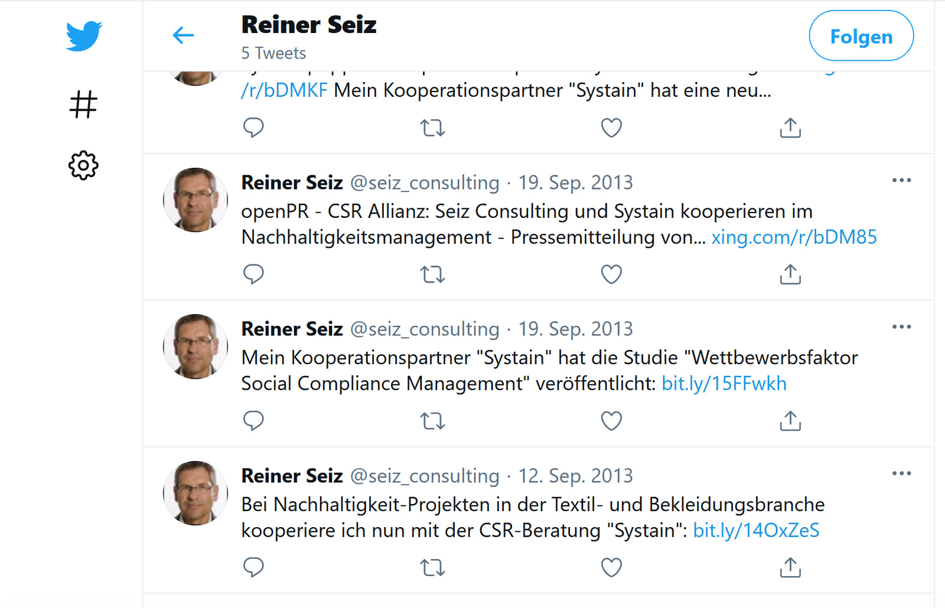The width and height of the screenshot is (945, 608).
Task: Reply to the Textil- und Bekleidungsbranche tweet
Action: pos(254,567)
